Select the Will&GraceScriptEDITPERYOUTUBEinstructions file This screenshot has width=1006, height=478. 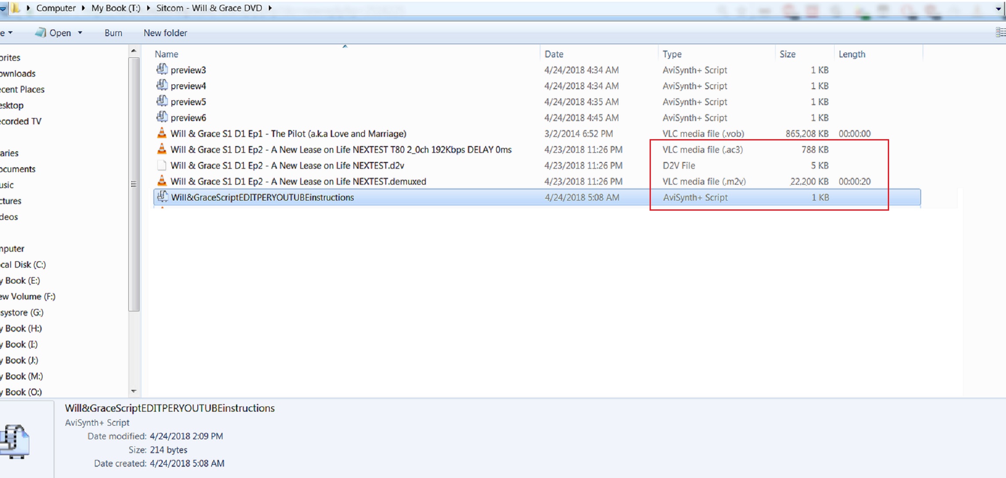[x=262, y=197]
